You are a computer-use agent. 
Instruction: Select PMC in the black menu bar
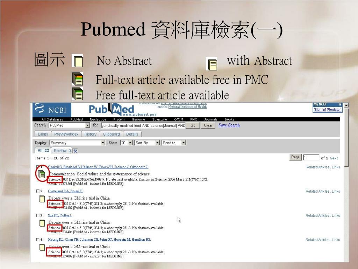tap(194, 119)
